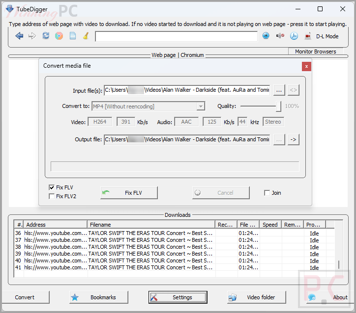Image resolution: width=356 pixels, height=313 pixels.
Task: Click the blue go button beside address bar
Action: coord(266,36)
